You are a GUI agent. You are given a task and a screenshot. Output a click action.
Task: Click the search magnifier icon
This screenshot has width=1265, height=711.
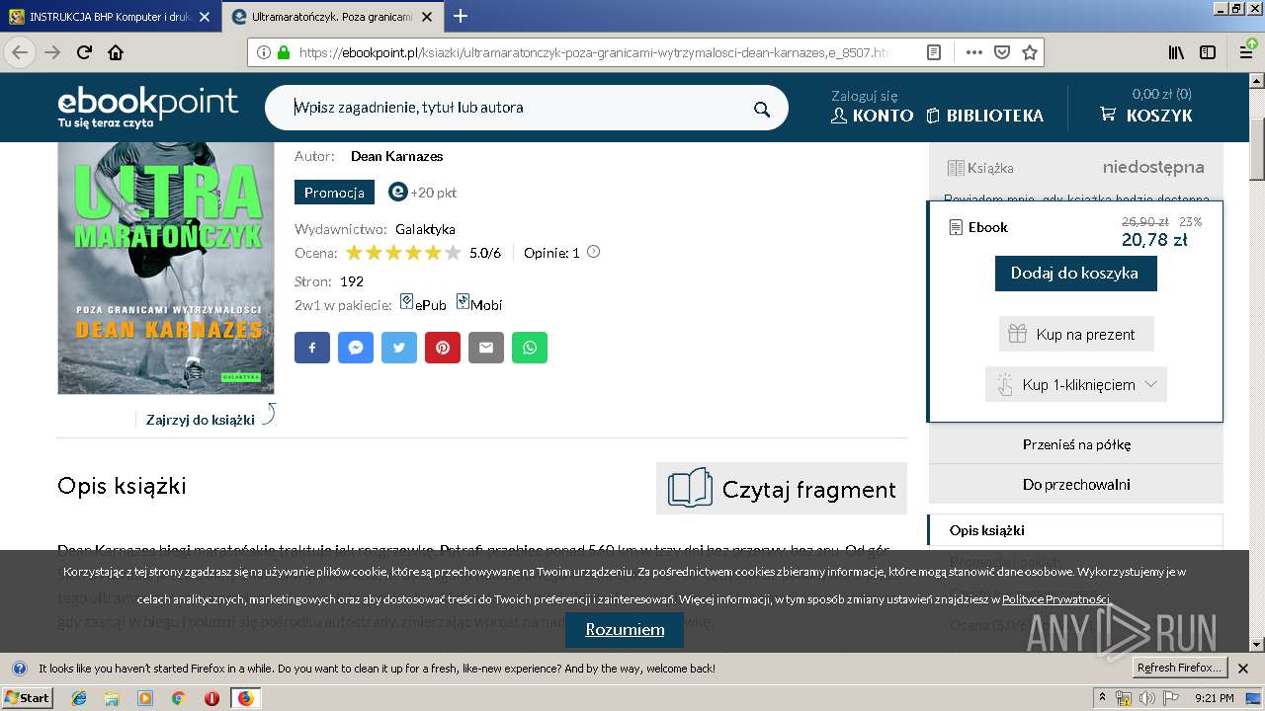[761, 109]
